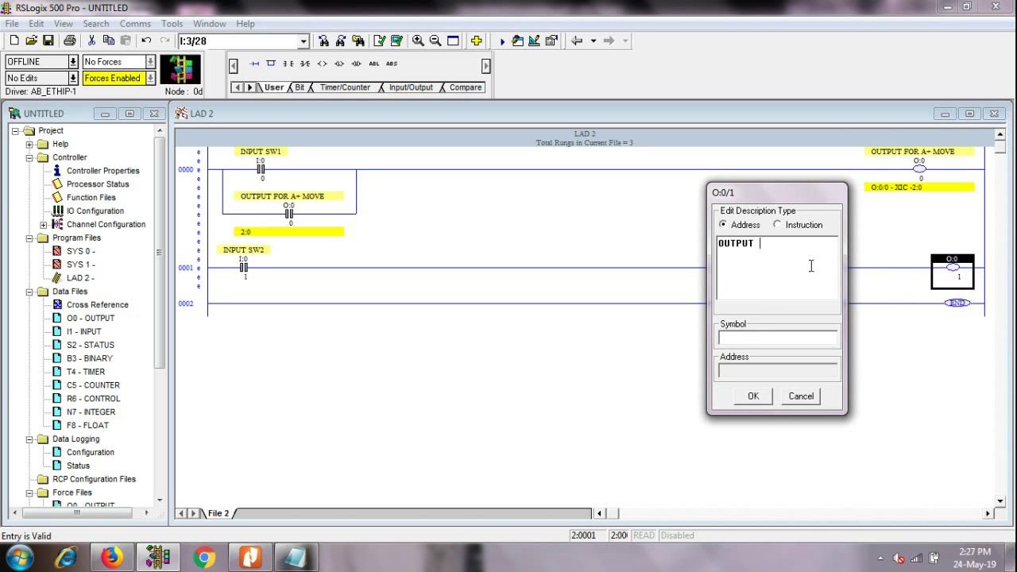Zoom out of the ladder view
Image resolution: width=1017 pixels, height=572 pixels.
[x=435, y=41]
